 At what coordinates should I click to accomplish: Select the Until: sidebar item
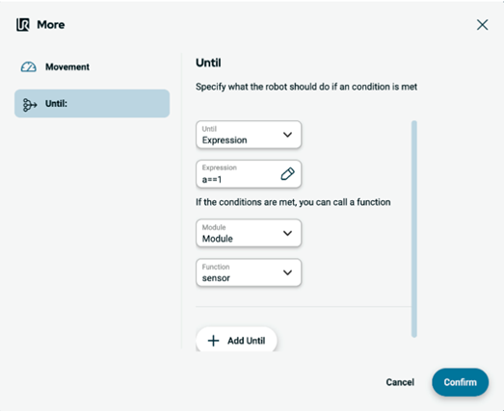92,103
